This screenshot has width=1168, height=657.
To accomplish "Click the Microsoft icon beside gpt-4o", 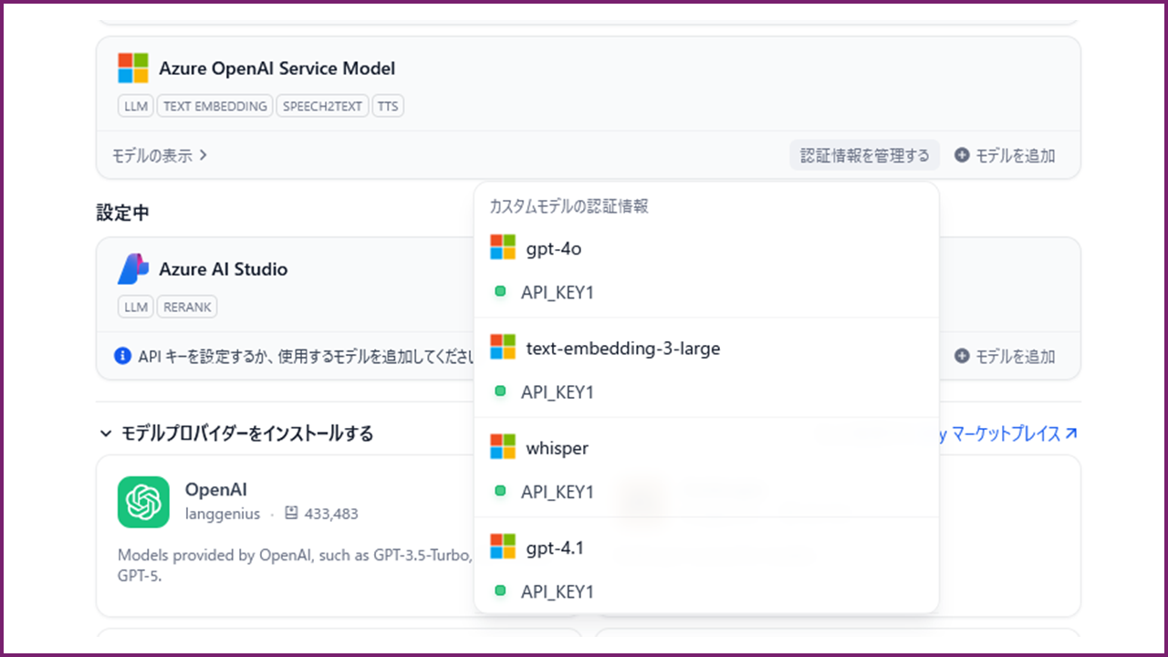I will coord(503,247).
